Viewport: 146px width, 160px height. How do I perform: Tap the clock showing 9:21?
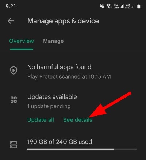tap(11, 6)
